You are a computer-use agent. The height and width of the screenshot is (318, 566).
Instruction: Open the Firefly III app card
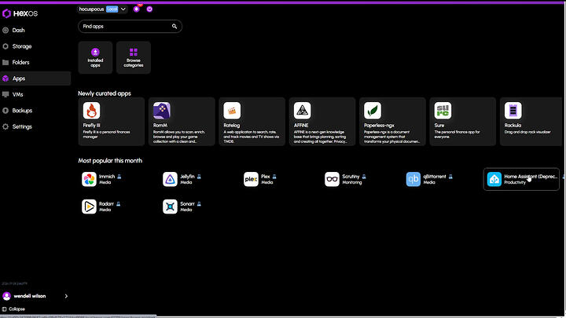112,122
